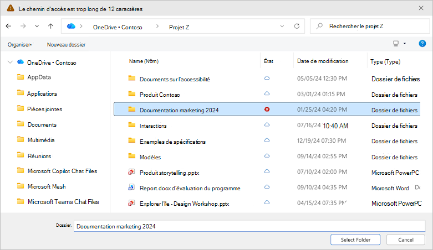Click the warning triangle icon in title bar
433x250 pixels.
(x=11, y=8)
